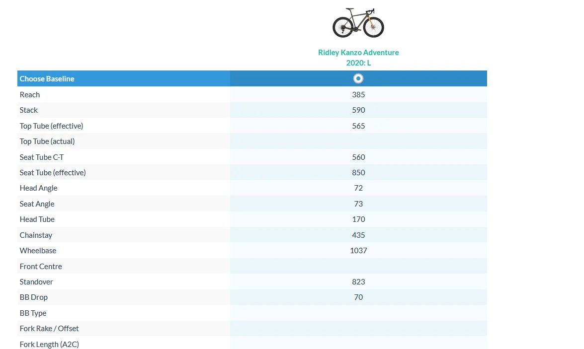Click the Reach row label

click(30, 94)
